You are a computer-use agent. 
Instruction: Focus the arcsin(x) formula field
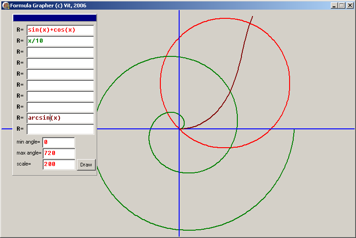(60, 118)
